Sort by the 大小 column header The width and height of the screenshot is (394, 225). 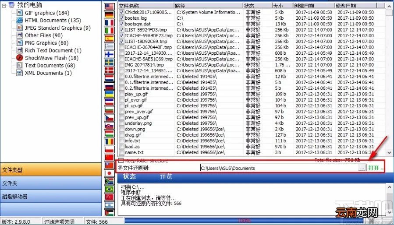283,6
